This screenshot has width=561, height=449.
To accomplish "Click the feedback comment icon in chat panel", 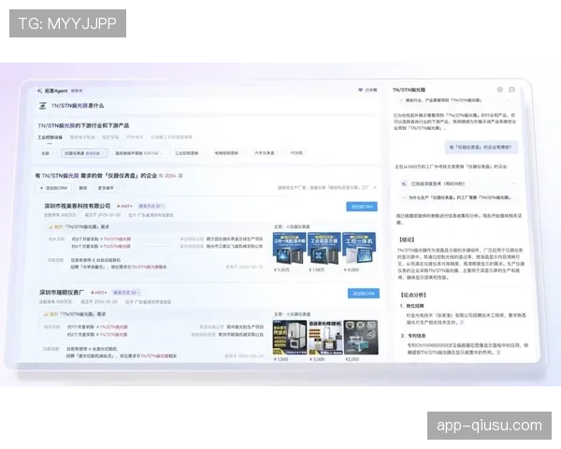I will (x=512, y=90).
